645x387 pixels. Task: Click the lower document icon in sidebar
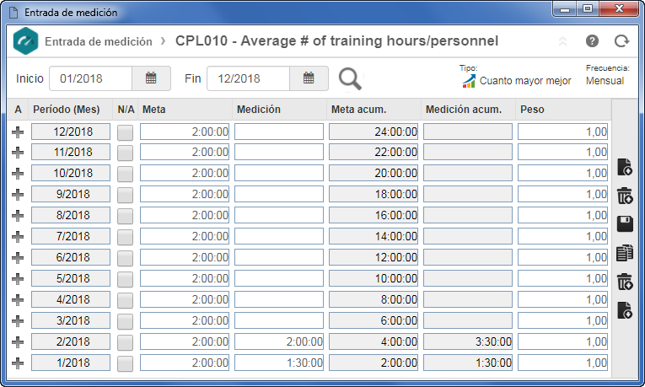click(625, 310)
